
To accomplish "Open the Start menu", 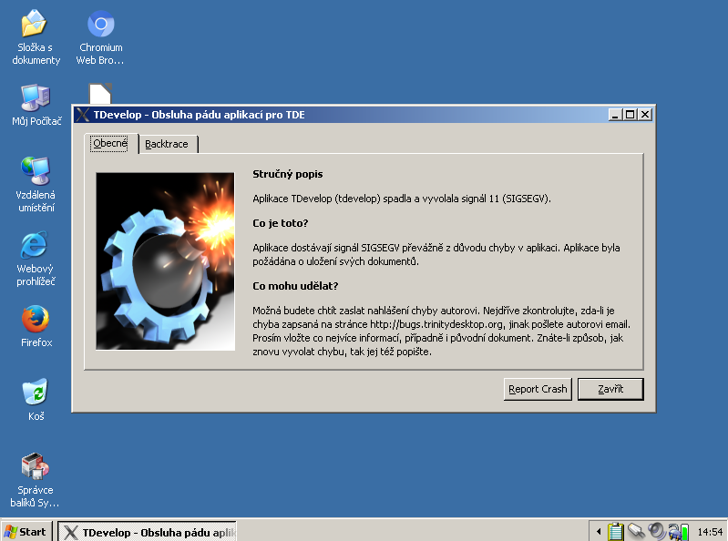I will click(x=26, y=532).
